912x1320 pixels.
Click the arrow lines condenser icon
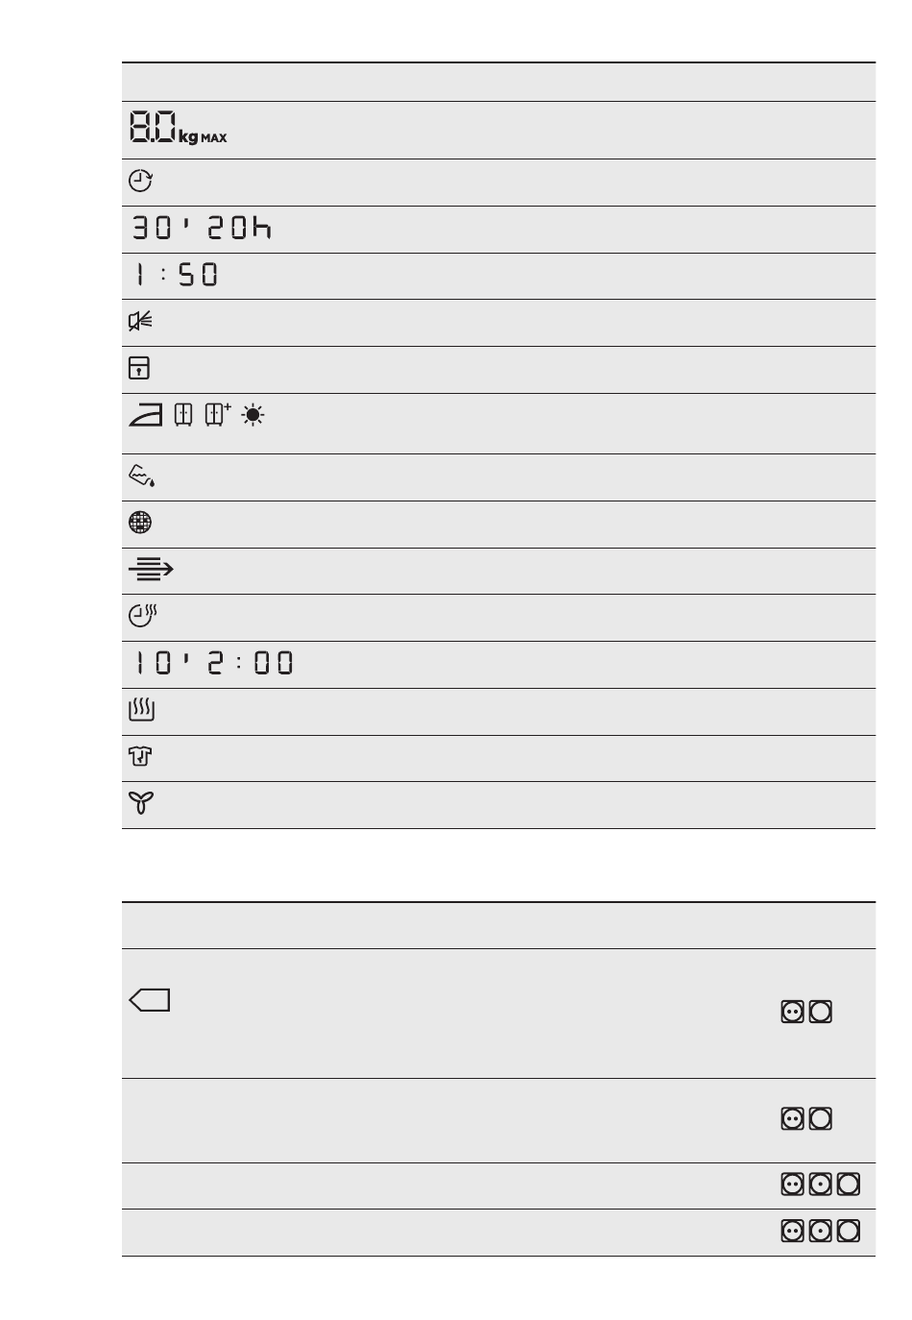coord(151,571)
